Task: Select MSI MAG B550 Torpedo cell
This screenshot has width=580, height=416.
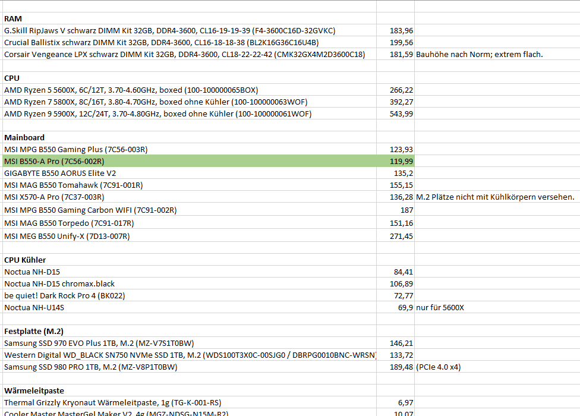Action: tap(190, 223)
